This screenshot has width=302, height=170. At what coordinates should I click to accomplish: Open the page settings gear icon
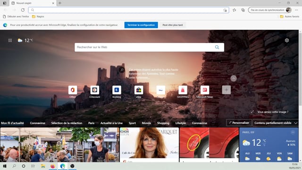(x=287, y=40)
